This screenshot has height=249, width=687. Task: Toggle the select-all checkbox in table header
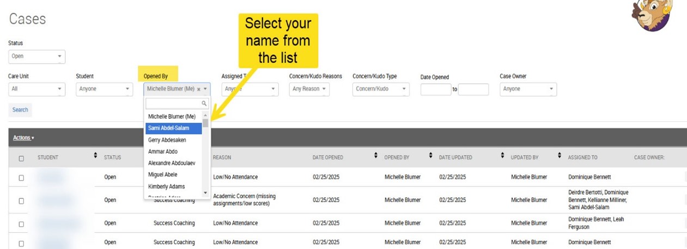tap(21, 158)
